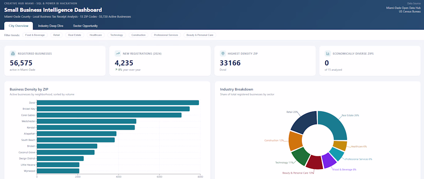Click the green up-arrow beside 8% year-over-year
Screen dimensions: 424x179
coord(116,70)
